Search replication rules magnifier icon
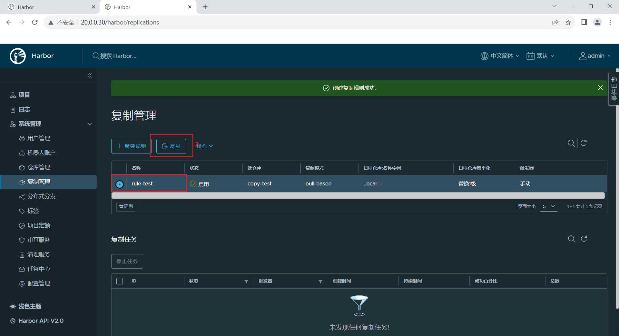Image resolution: width=619 pixels, height=336 pixels. pos(571,143)
